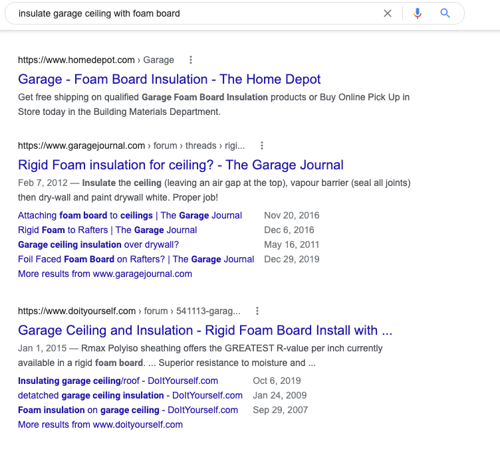
Task: Open Foil Faced Foam Board on Rafters sublink
Action: click(136, 259)
